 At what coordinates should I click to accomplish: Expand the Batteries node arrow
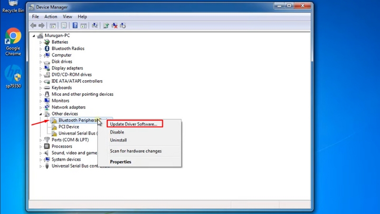tap(41, 42)
